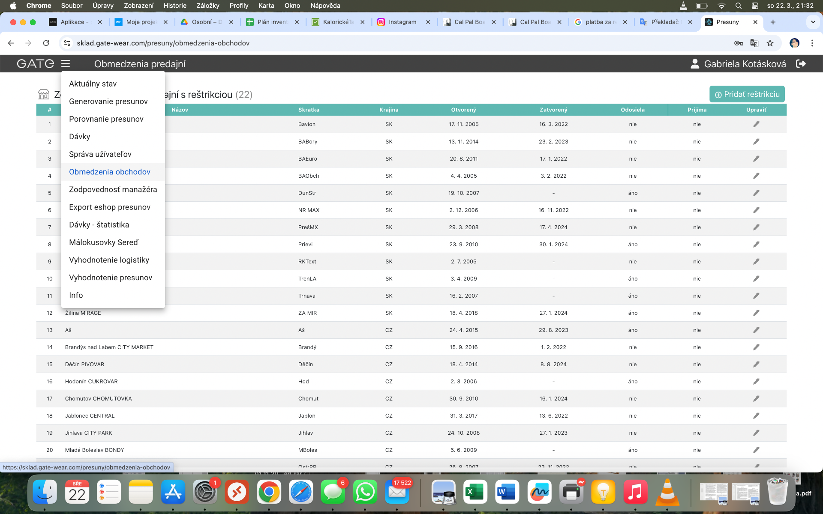823x514 pixels.
Task: Click the edit pencil for Jihlava CITY PARK
Action: click(756, 433)
